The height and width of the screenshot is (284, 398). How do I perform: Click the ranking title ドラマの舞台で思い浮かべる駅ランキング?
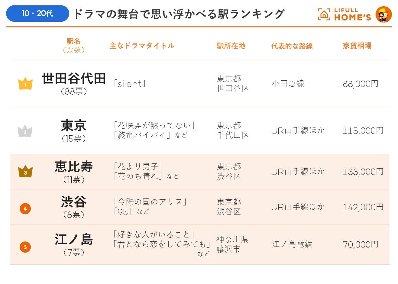pyautogui.click(x=179, y=14)
